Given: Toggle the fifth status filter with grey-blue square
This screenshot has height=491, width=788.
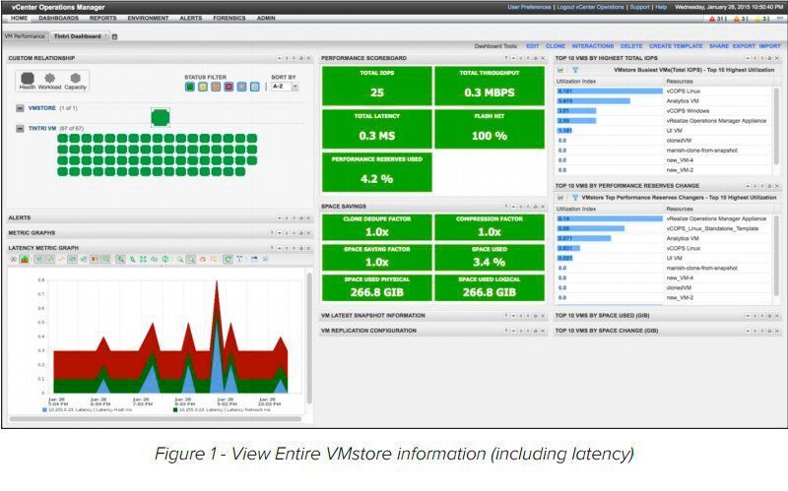Looking at the screenshot, I should coord(241,87).
